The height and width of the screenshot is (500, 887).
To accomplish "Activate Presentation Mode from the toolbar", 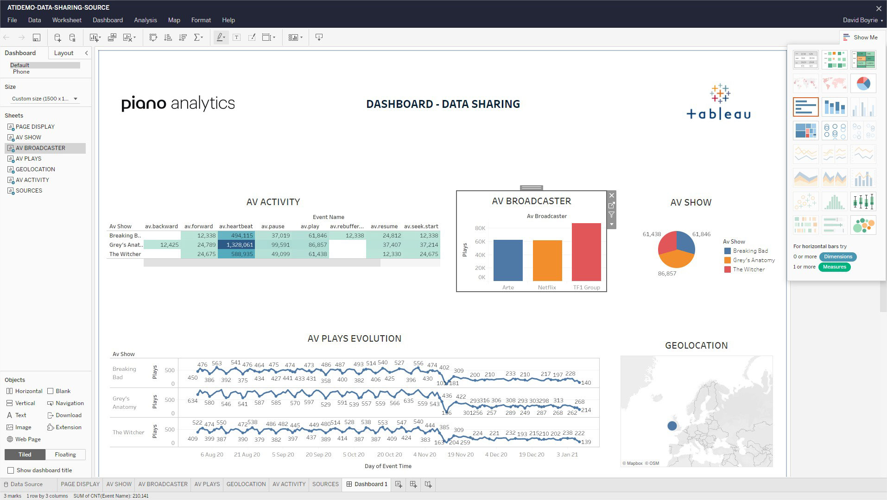I will coord(318,37).
